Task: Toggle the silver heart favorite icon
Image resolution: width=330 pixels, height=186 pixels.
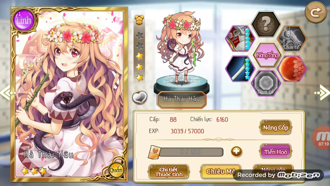Action: click(x=139, y=97)
